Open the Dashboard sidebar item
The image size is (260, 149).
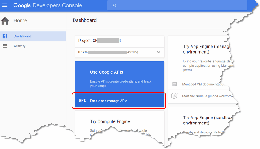33,36
